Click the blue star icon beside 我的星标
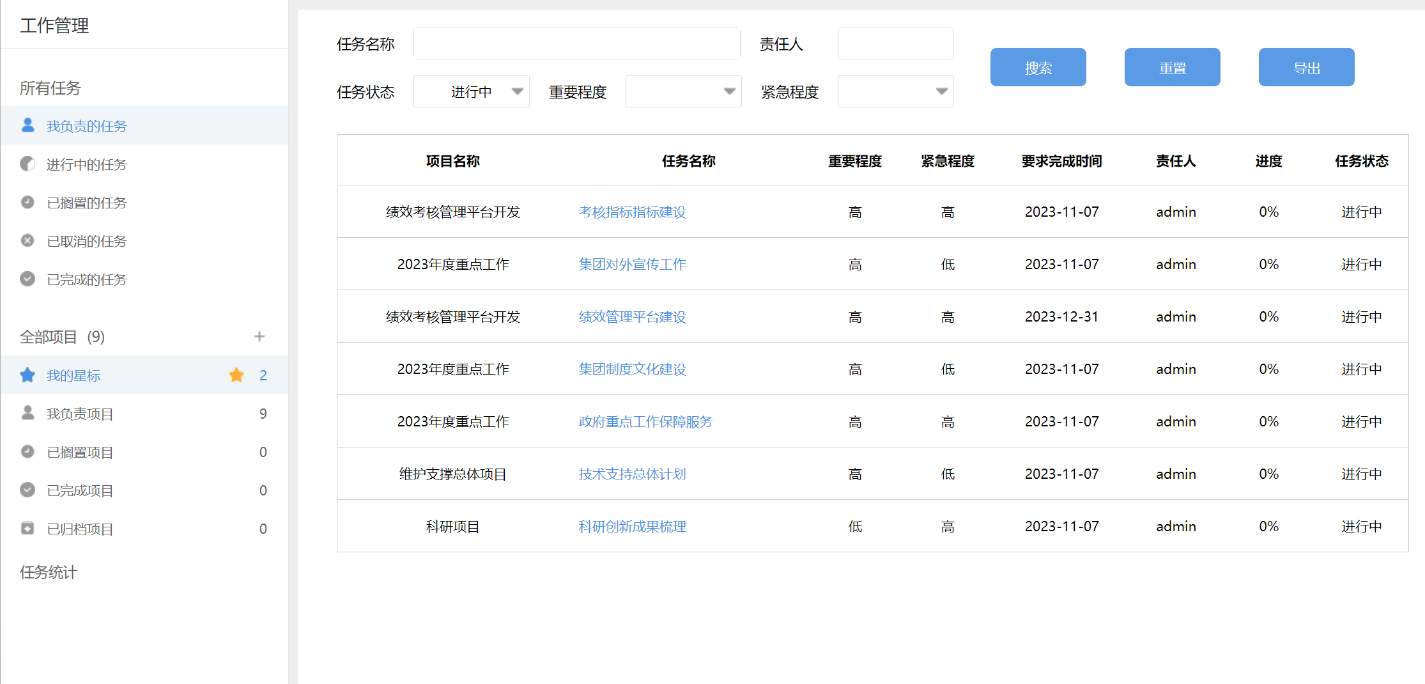 [x=27, y=375]
